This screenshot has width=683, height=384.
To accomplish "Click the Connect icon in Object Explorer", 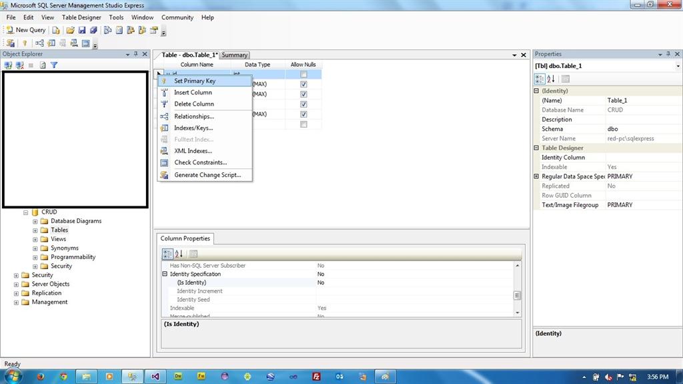I will 8,65.
